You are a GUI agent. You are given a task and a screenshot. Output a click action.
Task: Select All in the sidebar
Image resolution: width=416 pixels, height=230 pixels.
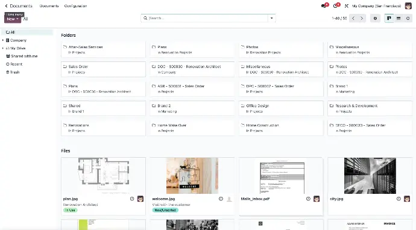click(27, 32)
